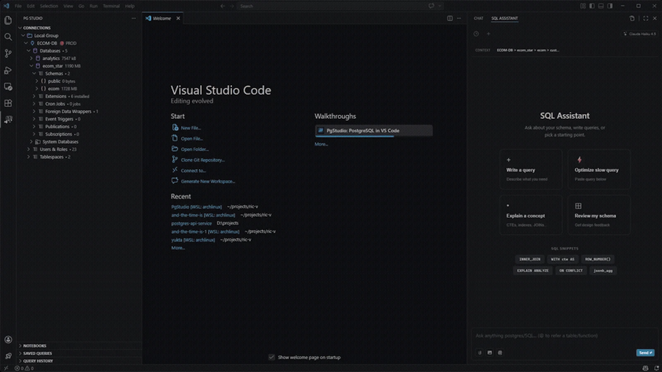
Task: Open the Customize Layout icon in title bar
Action: click(583, 6)
